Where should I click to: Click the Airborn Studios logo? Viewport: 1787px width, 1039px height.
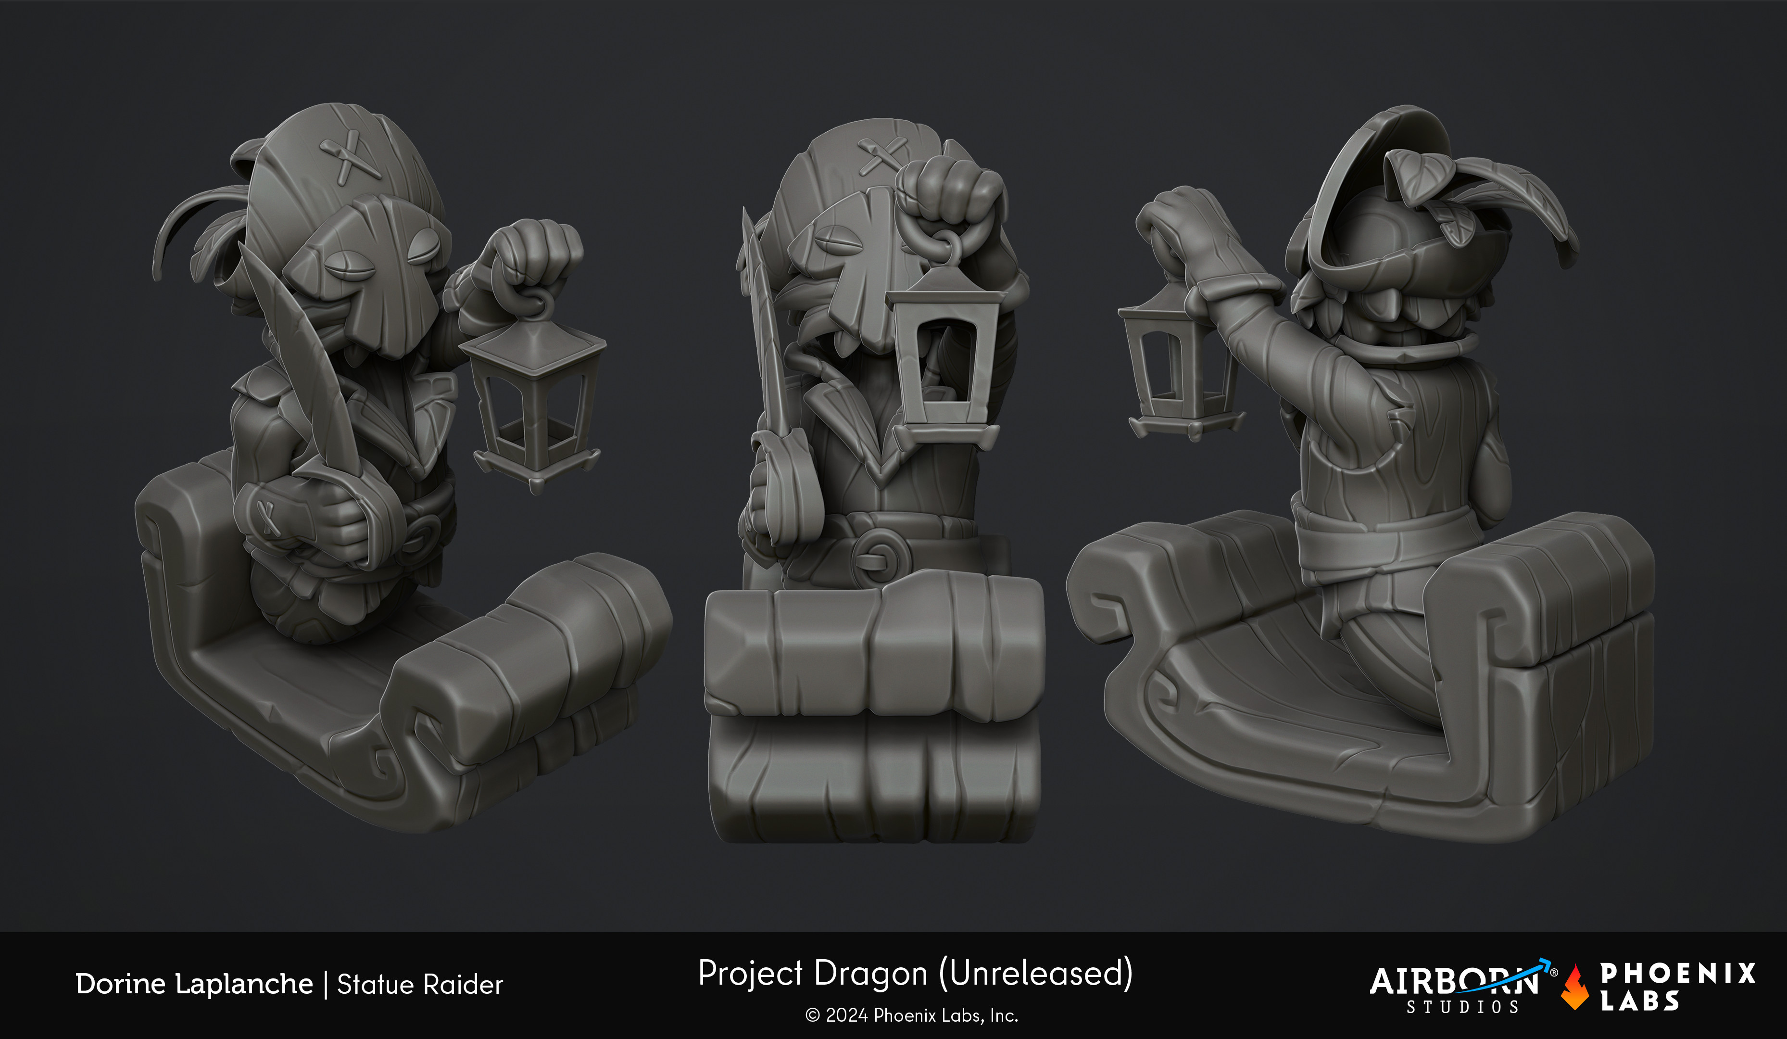pyautogui.click(x=1463, y=987)
